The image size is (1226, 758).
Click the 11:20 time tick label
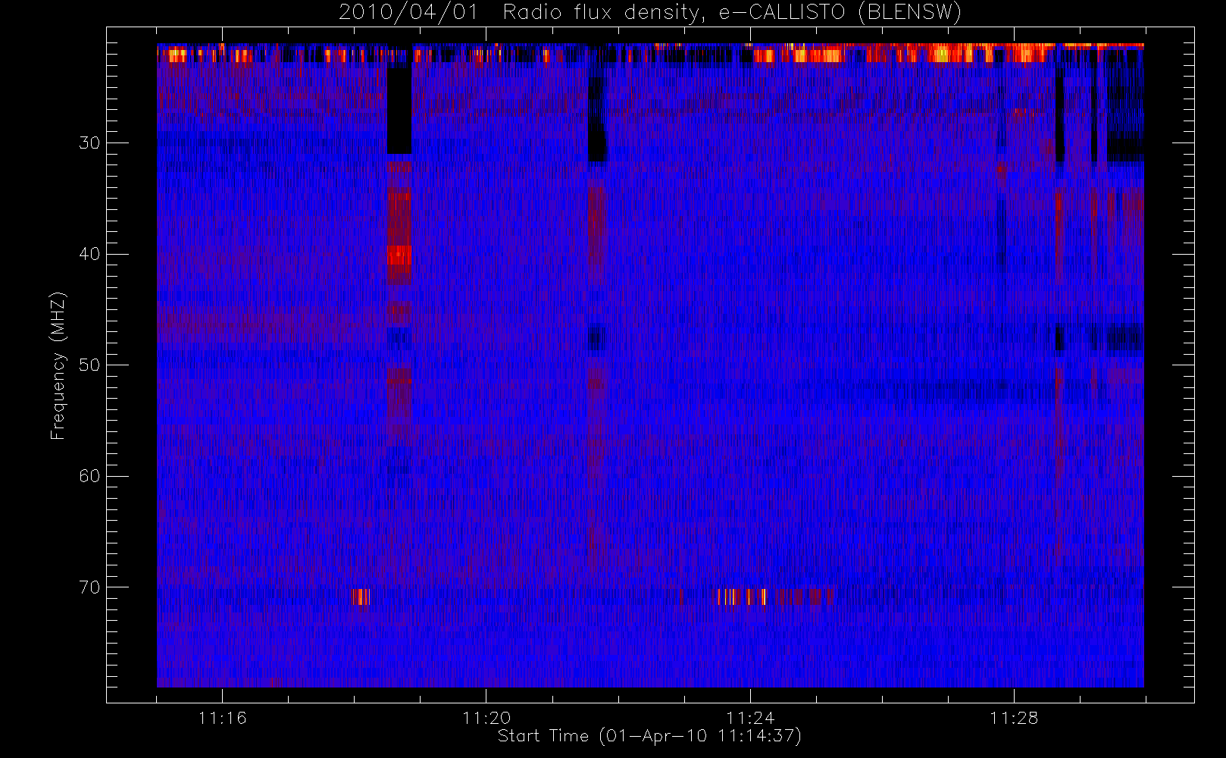point(486,718)
